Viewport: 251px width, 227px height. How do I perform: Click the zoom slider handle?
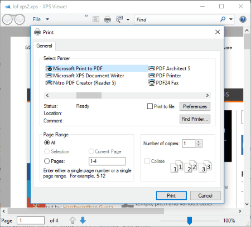[x=189, y=220]
